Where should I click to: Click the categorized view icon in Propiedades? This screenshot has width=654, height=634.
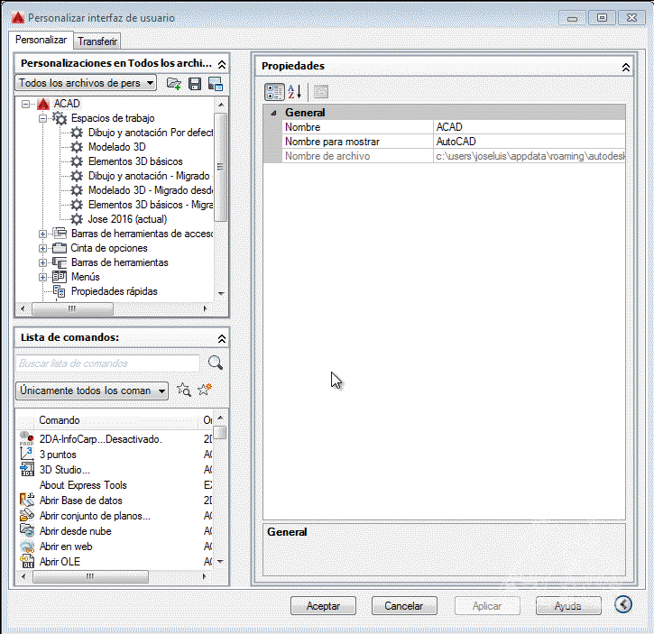[274, 92]
